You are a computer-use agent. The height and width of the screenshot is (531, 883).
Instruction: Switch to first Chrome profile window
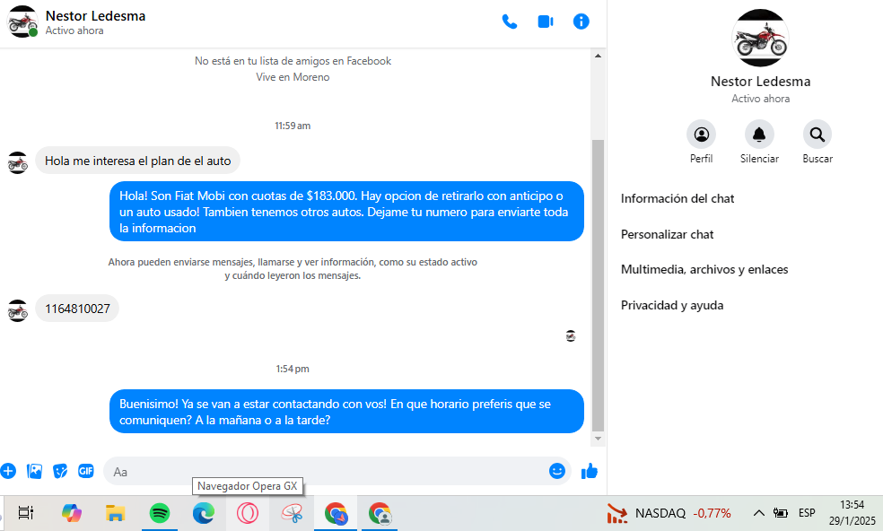[336, 513]
